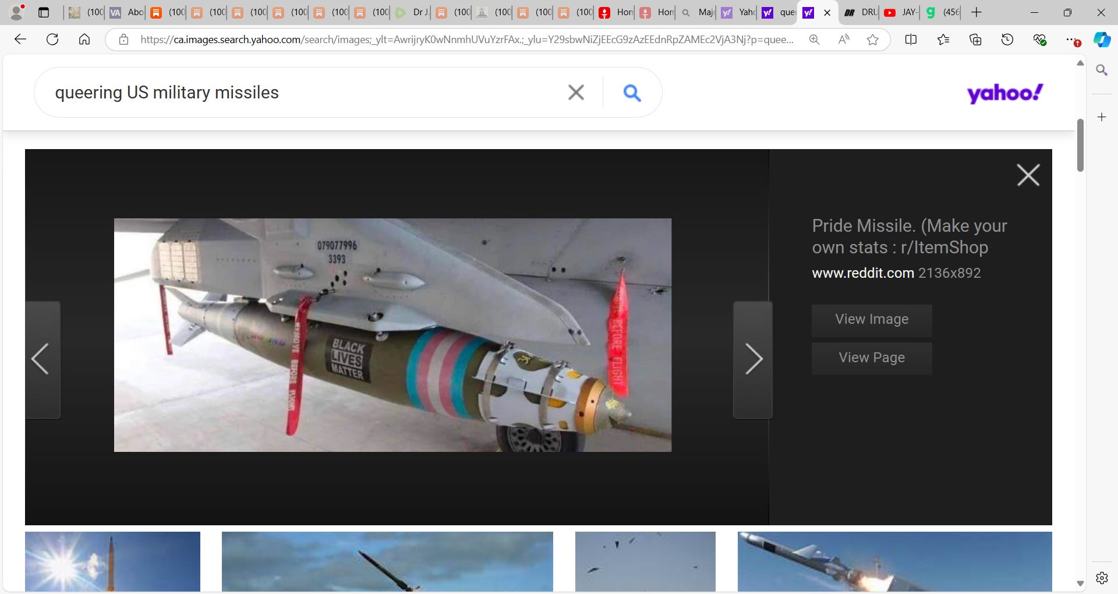Image resolution: width=1118 pixels, height=594 pixels.
Task: Open Collections panel
Action: coord(975,40)
